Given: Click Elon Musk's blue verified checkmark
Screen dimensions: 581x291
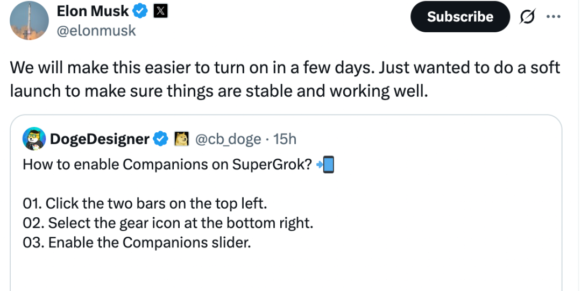Looking at the screenshot, I should coord(140,11).
